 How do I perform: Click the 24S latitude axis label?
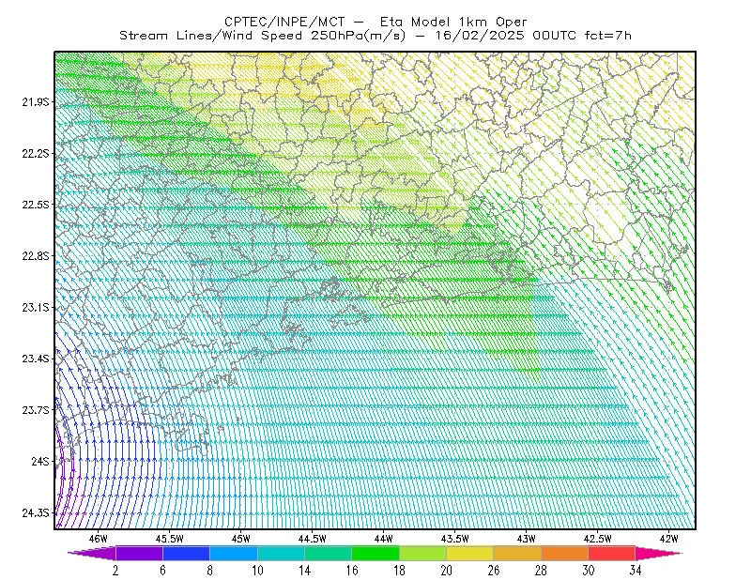tap(40, 461)
